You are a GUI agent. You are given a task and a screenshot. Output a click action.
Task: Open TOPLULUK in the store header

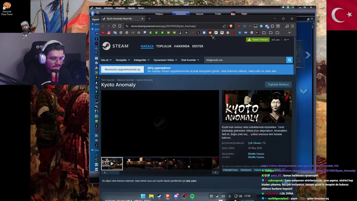tap(164, 46)
